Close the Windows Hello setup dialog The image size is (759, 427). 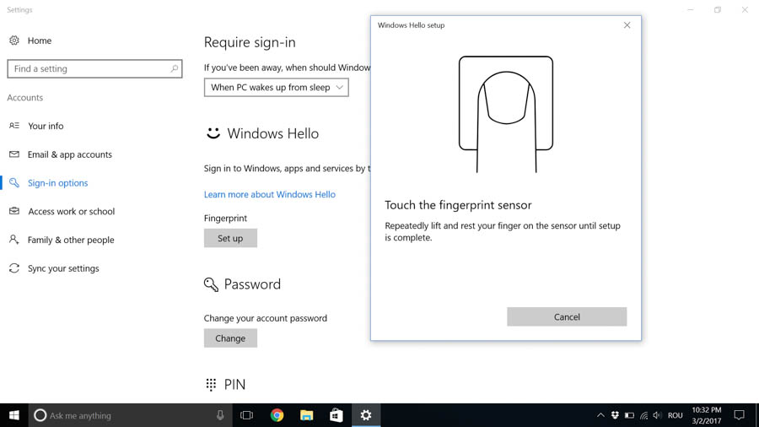point(627,25)
